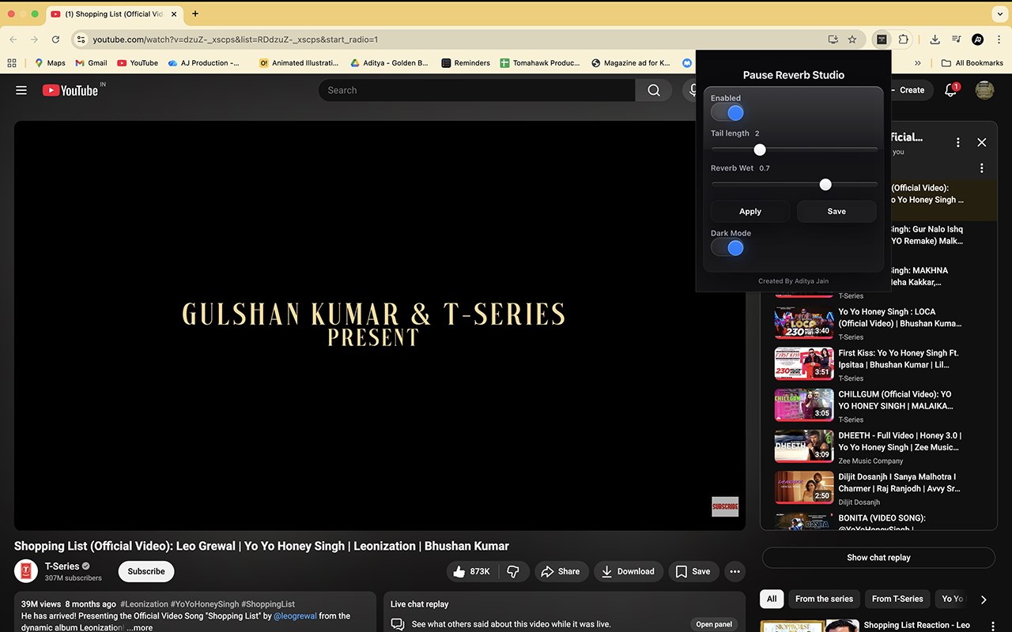This screenshot has width=1012, height=632.
Task: Click the address bar URL
Action: coord(235,39)
